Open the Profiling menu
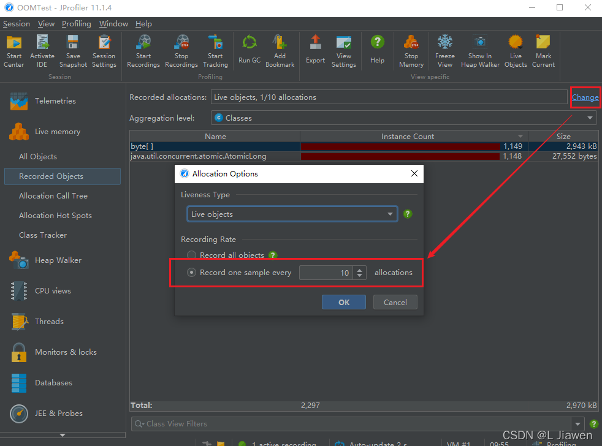This screenshot has width=602, height=446. (77, 24)
